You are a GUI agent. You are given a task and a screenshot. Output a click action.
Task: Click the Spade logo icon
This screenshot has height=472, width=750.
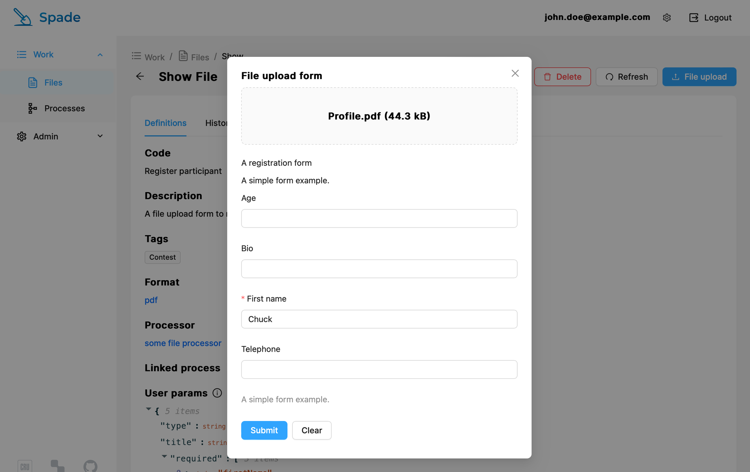[23, 17]
